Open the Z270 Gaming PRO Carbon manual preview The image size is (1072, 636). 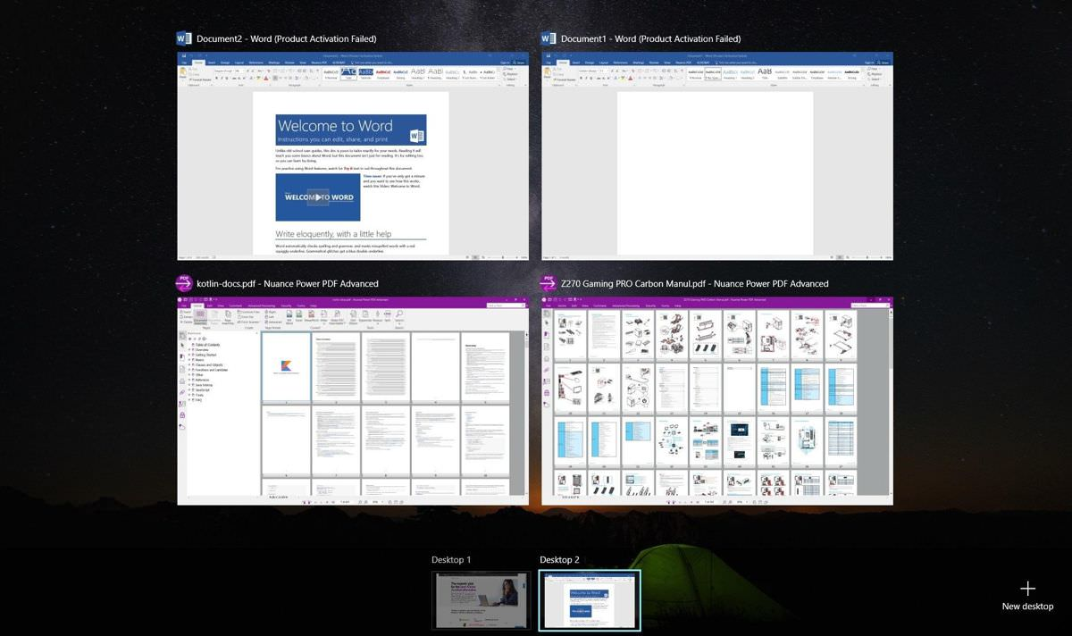pos(716,401)
